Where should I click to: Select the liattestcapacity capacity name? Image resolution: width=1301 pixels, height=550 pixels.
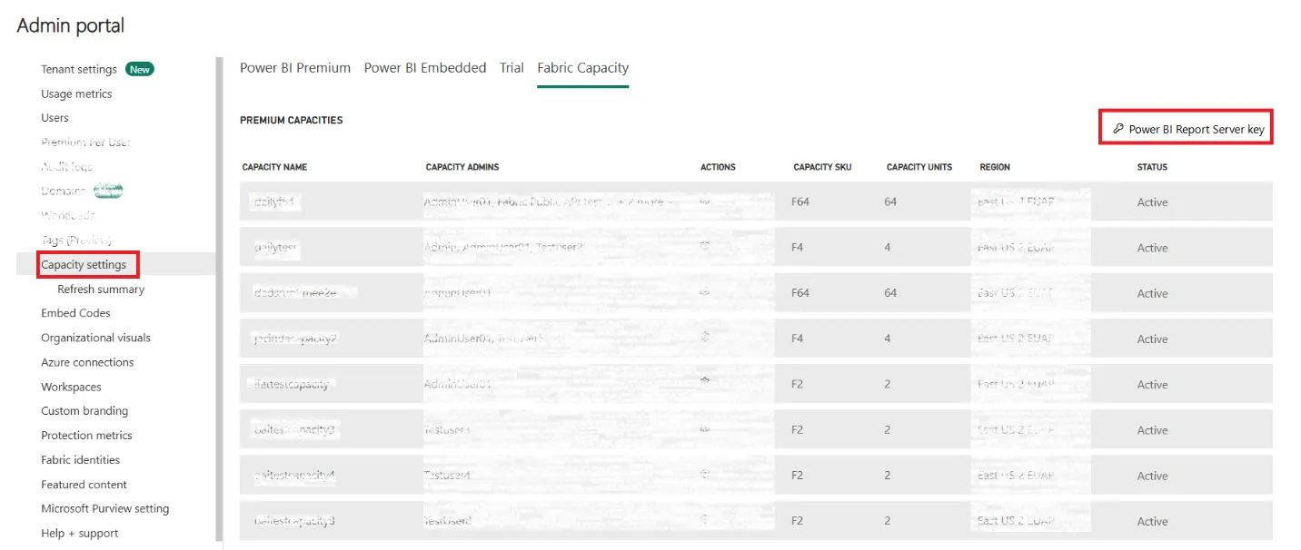click(291, 384)
